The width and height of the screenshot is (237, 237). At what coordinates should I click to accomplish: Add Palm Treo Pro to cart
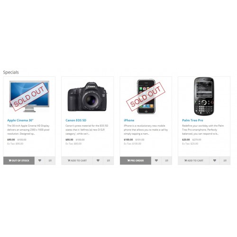194,161
